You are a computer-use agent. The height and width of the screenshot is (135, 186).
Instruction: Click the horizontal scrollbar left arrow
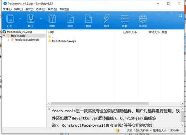[49, 104]
